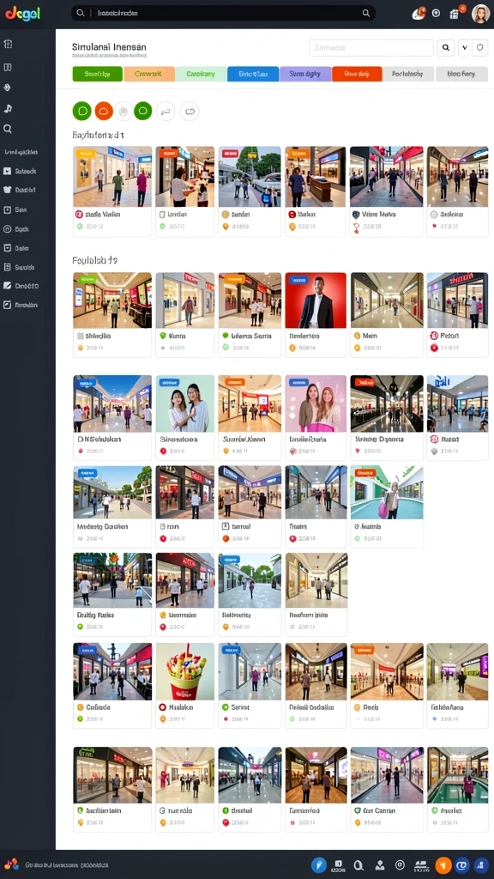Expand the chevron dropdown next to search button

464,48
